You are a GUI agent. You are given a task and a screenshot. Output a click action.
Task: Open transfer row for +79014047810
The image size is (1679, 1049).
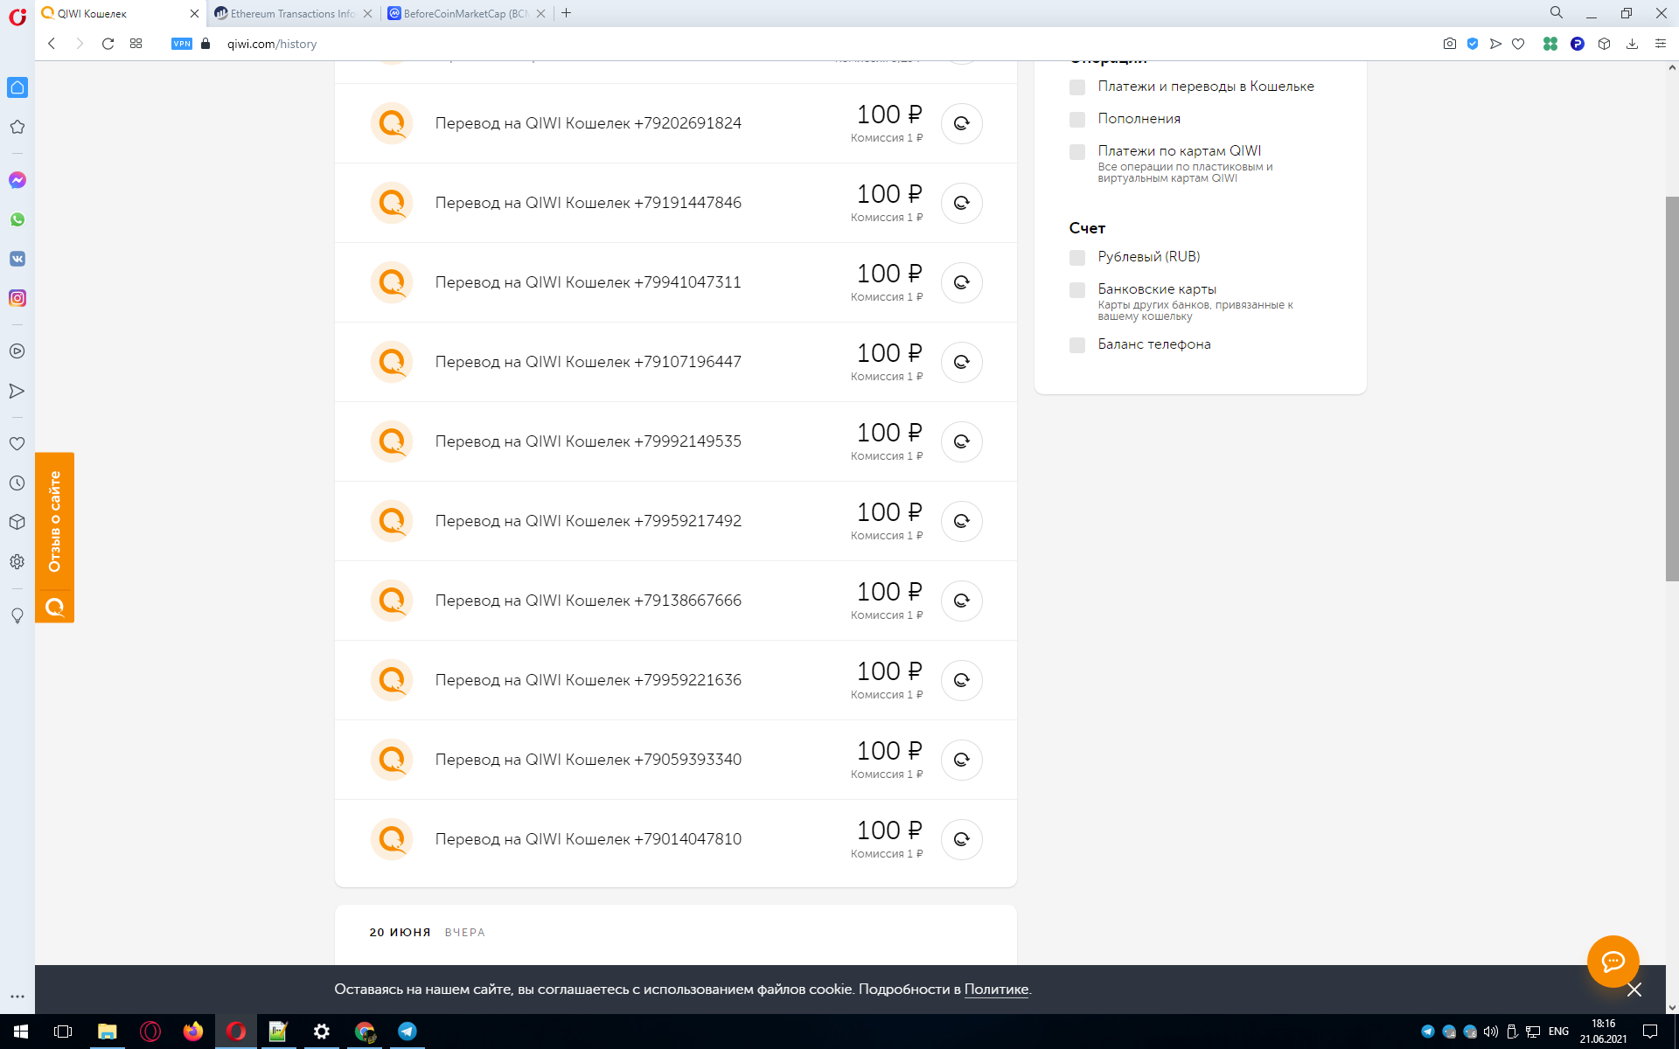(675, 839)
